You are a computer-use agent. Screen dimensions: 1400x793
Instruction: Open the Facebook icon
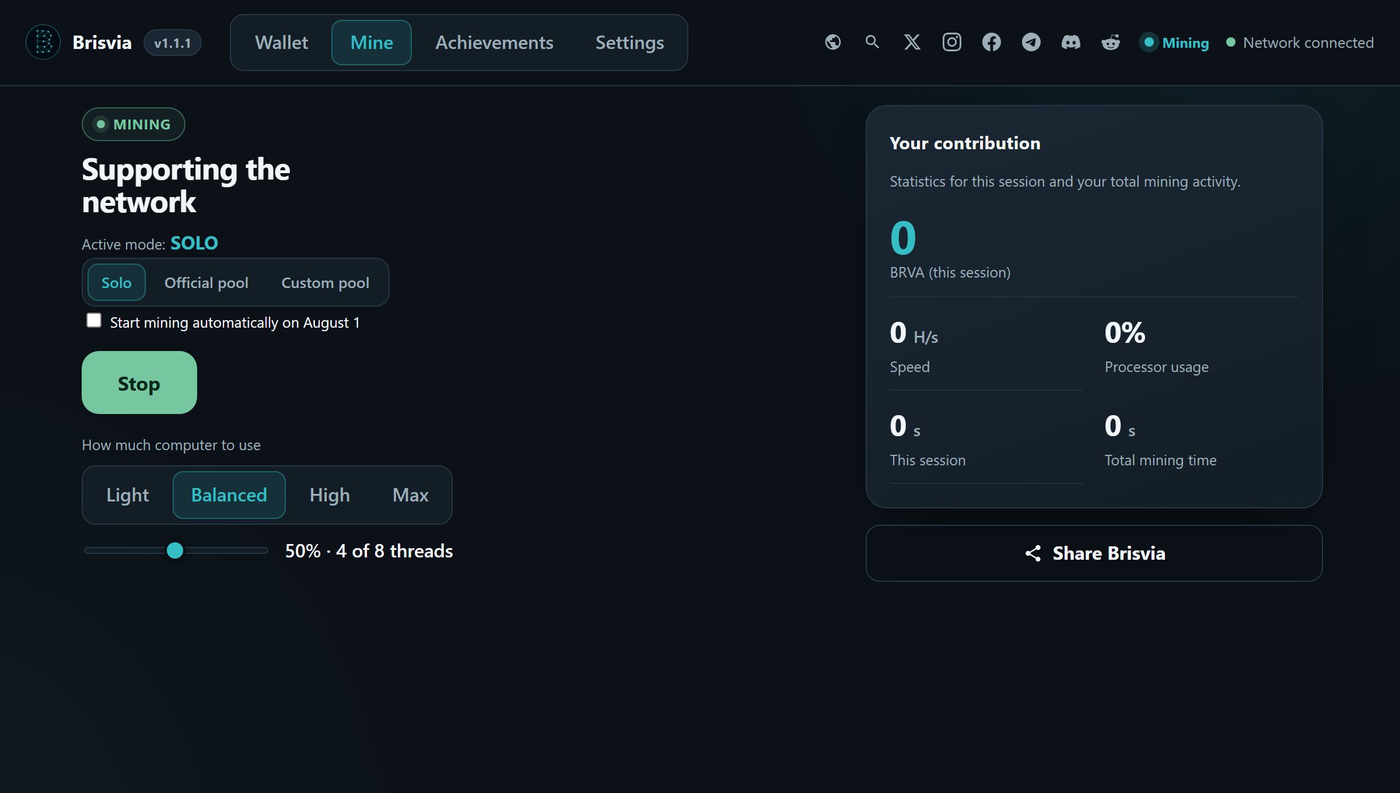tap(992, 43)
